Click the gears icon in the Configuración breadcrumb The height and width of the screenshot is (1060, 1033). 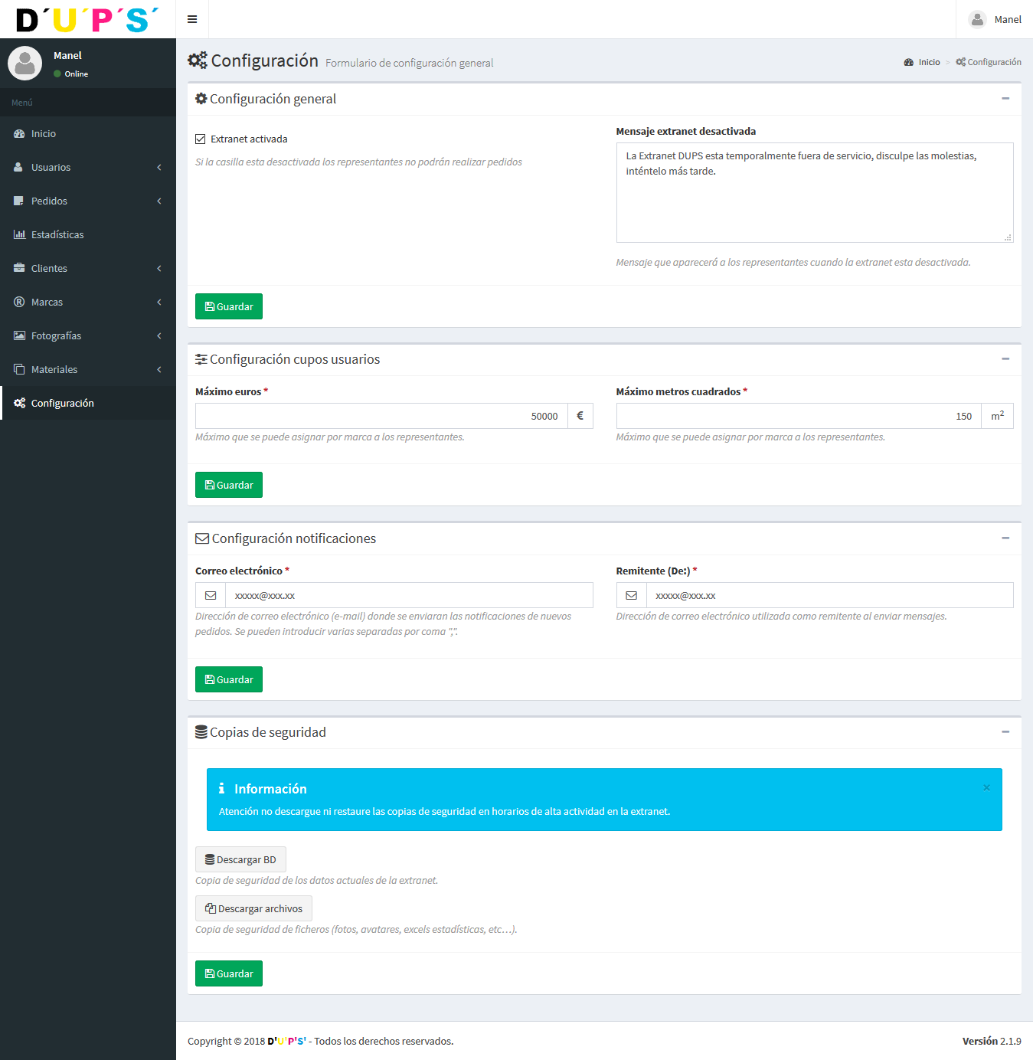point(960,62)
